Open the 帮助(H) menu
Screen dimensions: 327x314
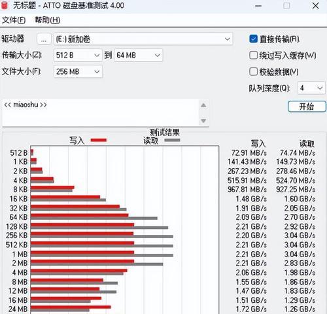[48, 20]
